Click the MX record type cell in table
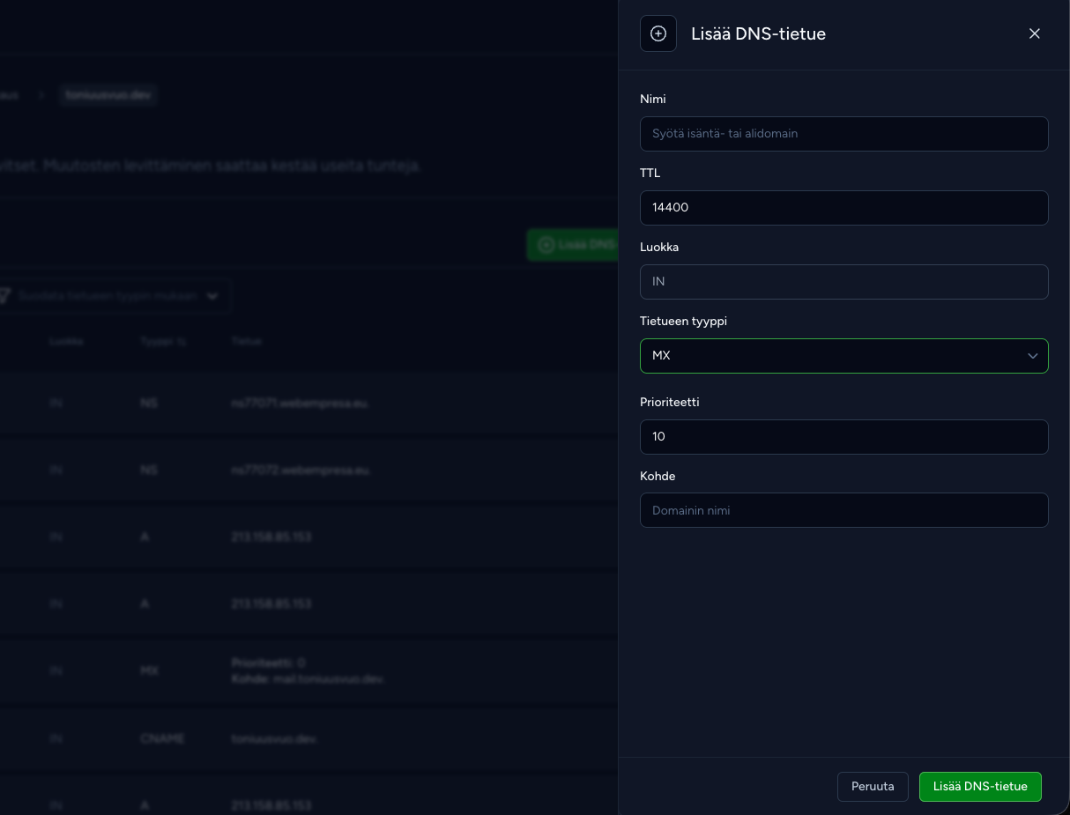The width and height of the screenshot is (1070, 815). pos(149,671)
